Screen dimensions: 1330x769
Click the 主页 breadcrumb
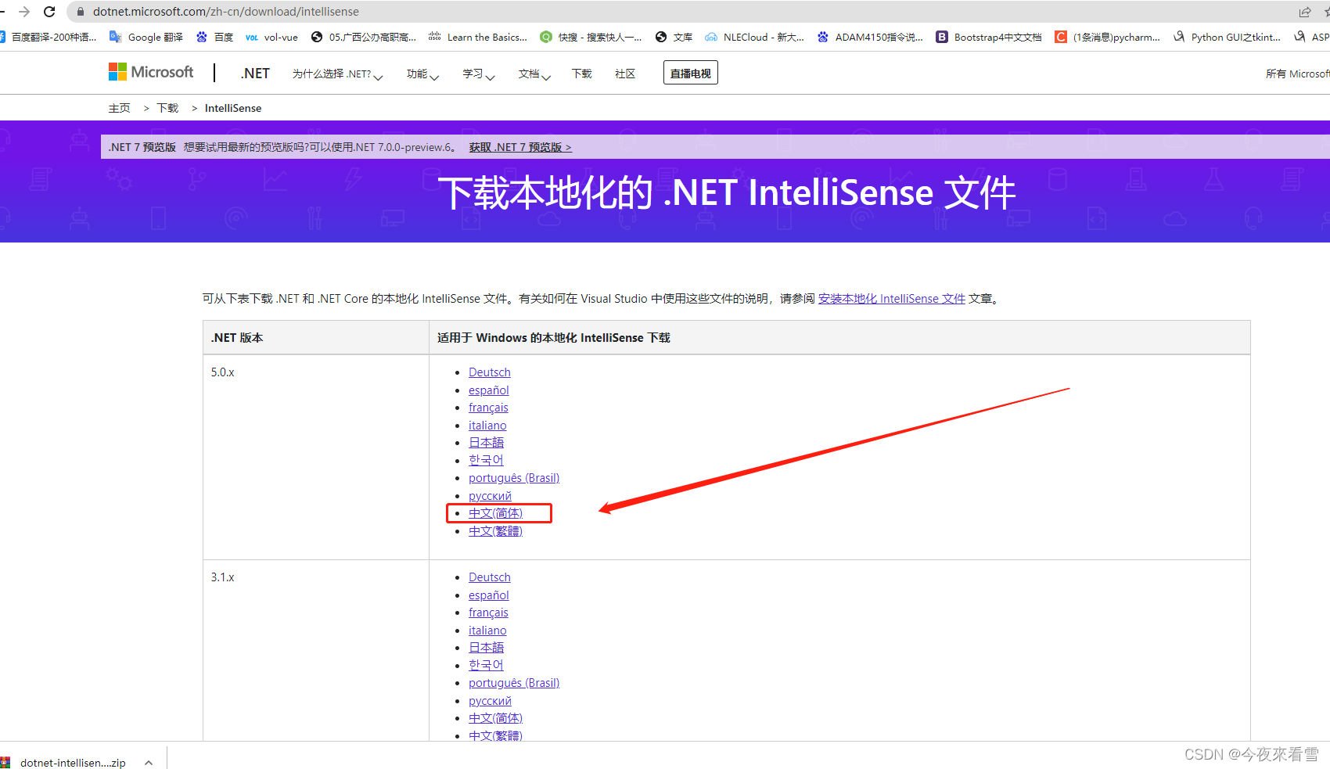pos(120,108)
